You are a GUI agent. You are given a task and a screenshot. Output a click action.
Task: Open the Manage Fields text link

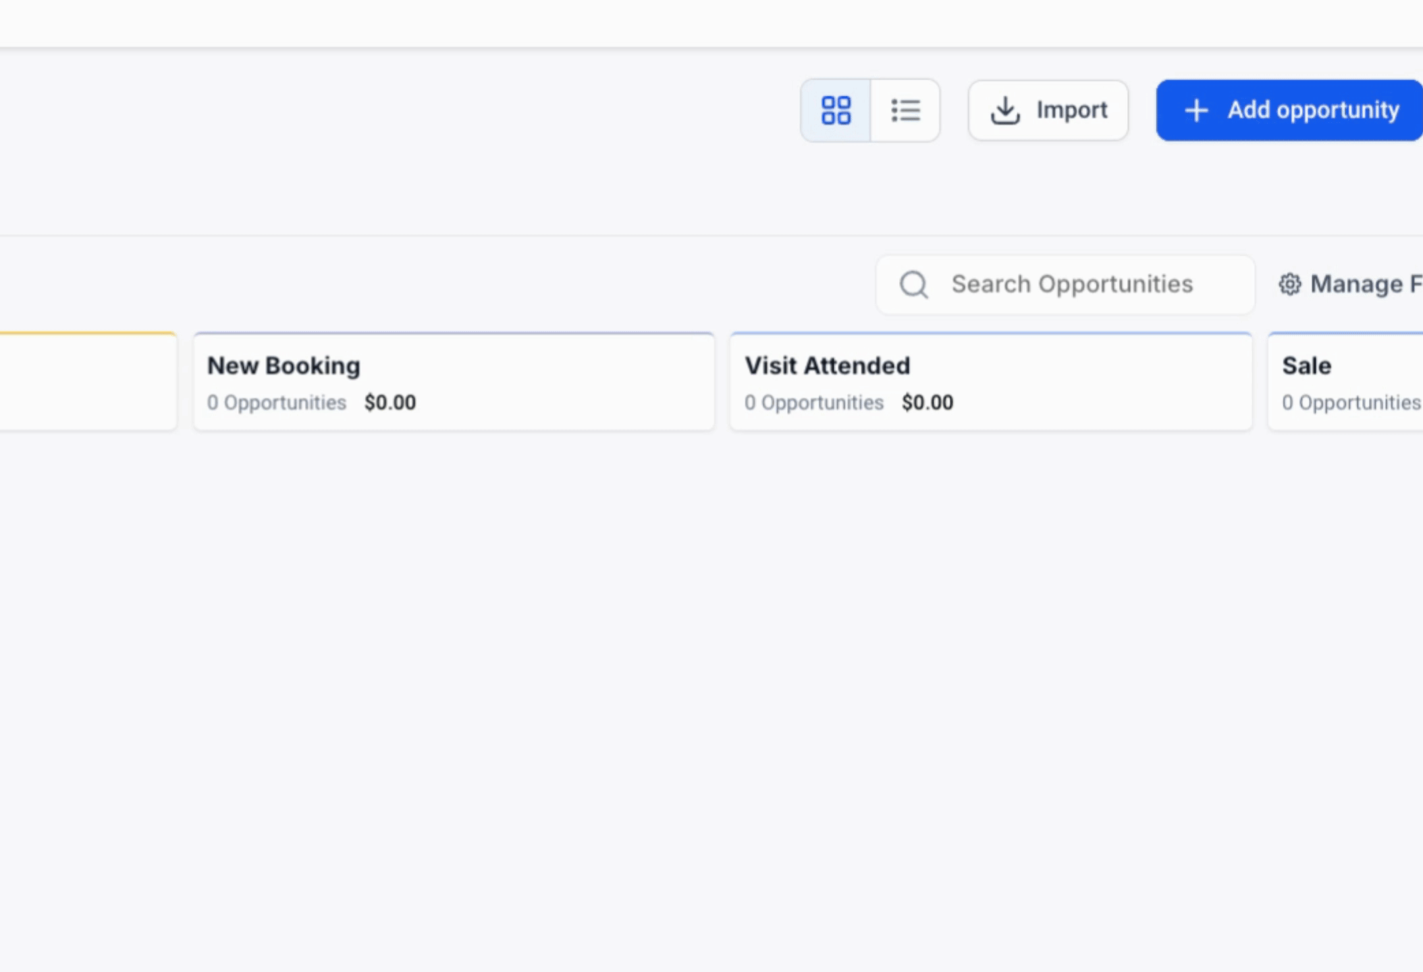(x=1365, y=284)
